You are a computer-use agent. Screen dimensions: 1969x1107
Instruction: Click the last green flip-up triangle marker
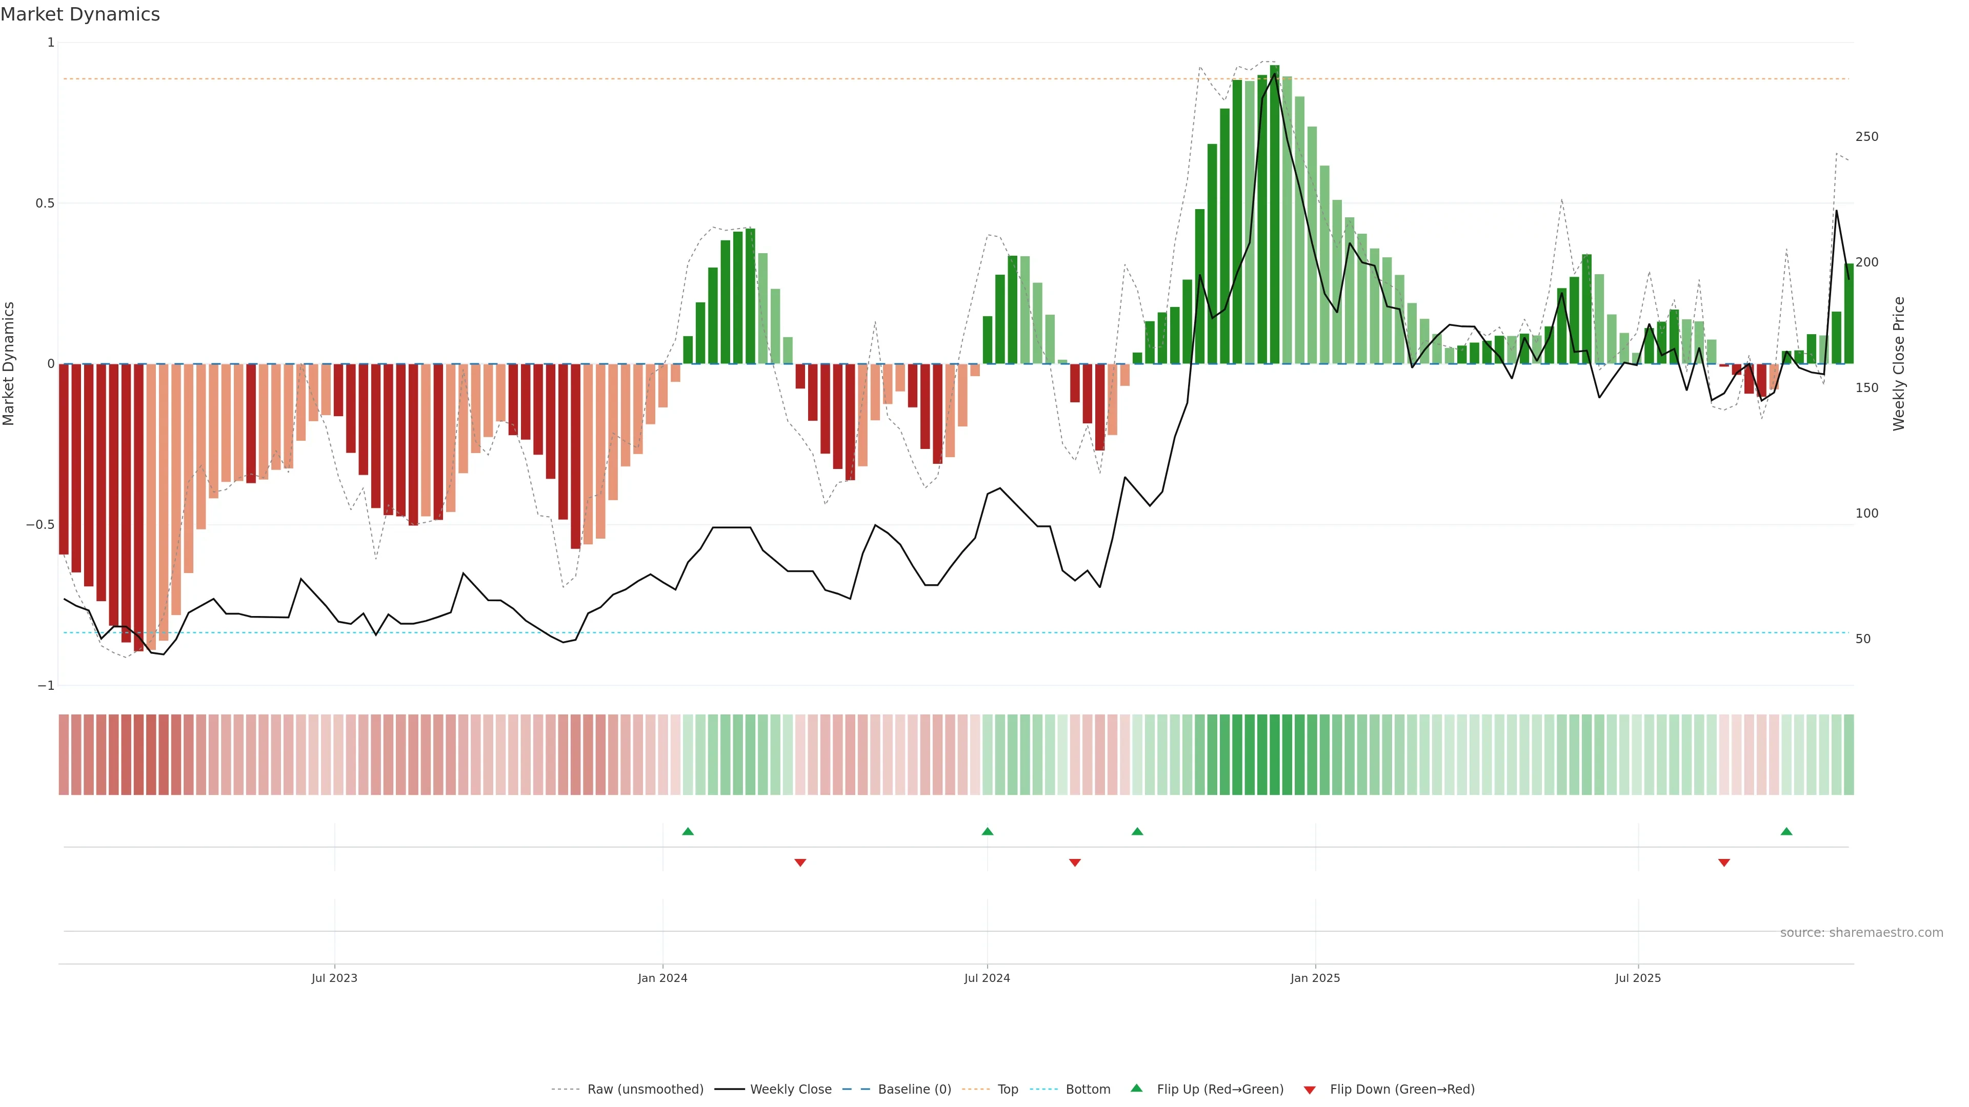(1786, 831)
